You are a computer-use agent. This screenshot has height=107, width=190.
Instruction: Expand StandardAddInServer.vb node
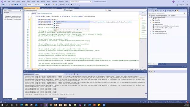click(151, 33)
